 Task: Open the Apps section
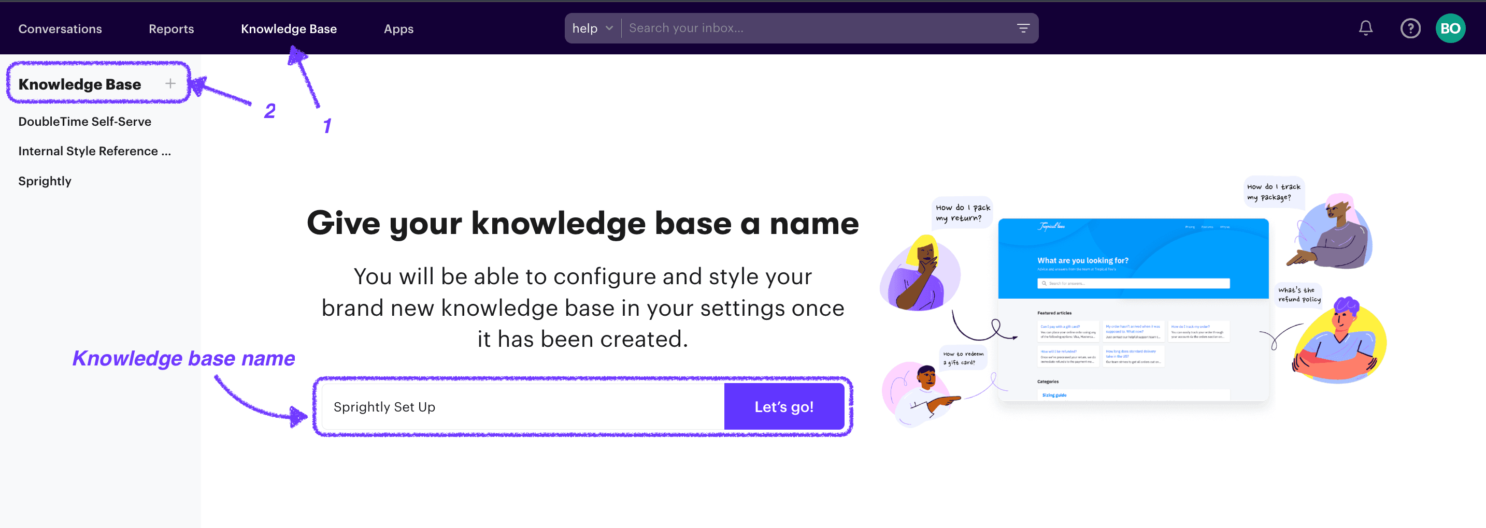tap(398, 28)
